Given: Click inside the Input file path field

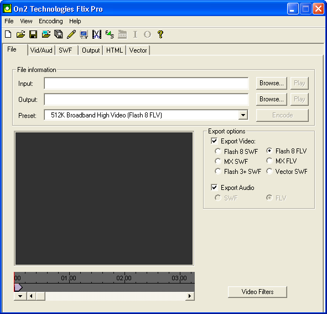Looking at the screenshot, I should [146, 84].
